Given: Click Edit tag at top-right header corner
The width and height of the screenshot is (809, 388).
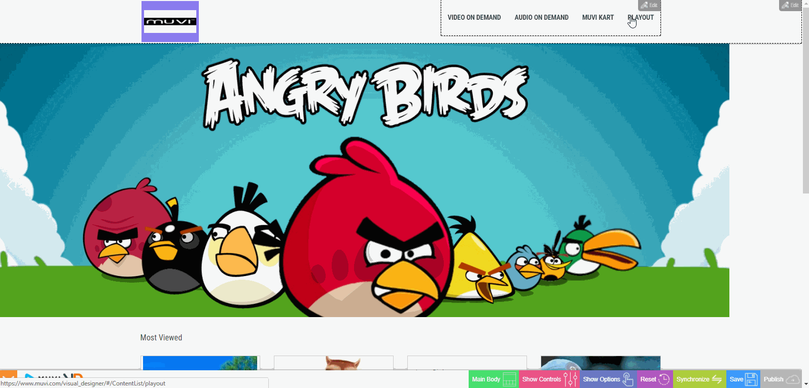Looking at the screenshot, I should point(790,5).
